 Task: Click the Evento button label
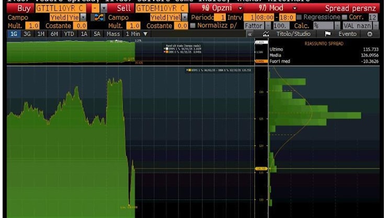coord(347,34)
